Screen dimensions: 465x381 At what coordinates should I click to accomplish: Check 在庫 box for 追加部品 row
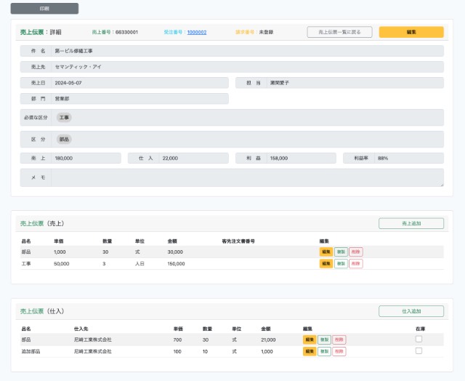[418, 350]
